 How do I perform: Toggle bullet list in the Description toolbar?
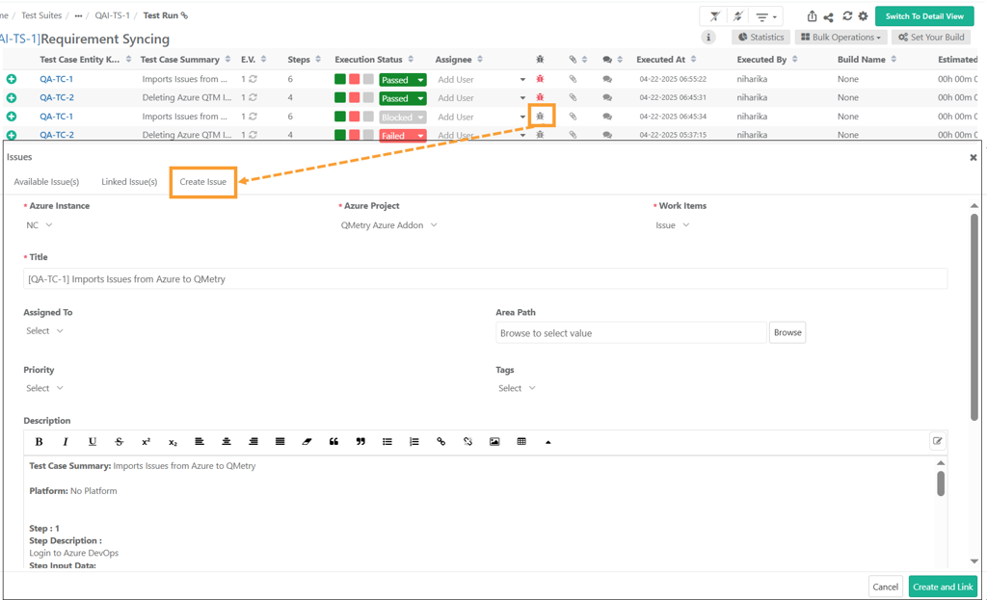pos(387,441)
